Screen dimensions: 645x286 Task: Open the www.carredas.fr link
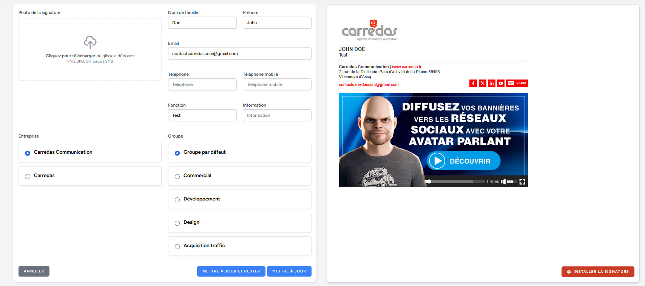[406, 67]
